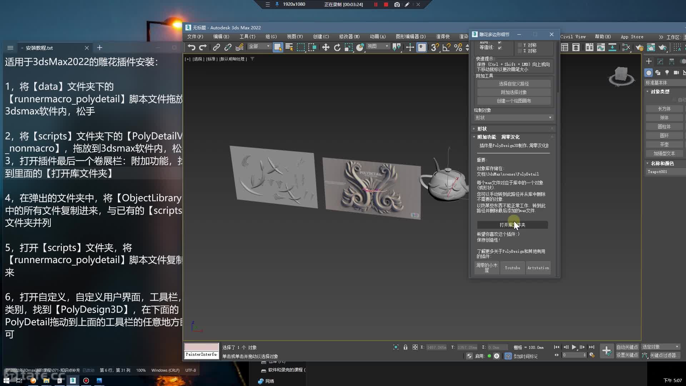Toggle 自动关键点 auto key mode
Image resolution: width=686 pixels, height=386 pixels.
point(627,347)
